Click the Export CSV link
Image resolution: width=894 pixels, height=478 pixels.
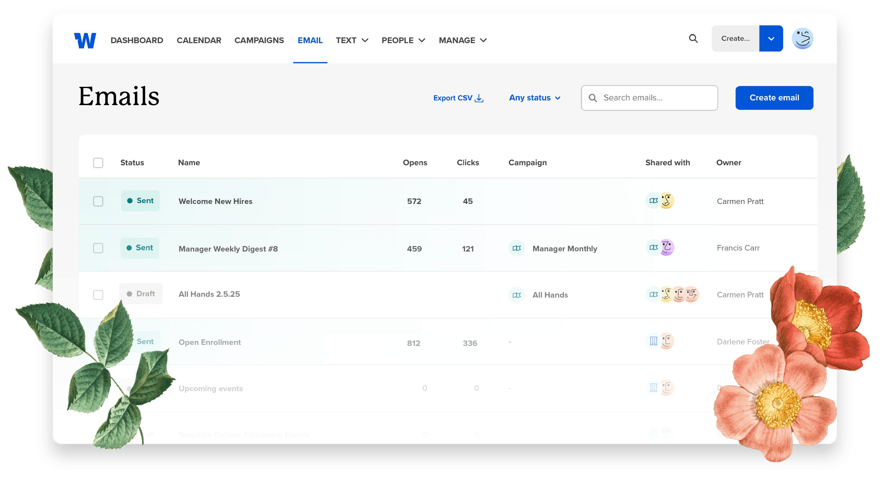(x=458, y=98)
